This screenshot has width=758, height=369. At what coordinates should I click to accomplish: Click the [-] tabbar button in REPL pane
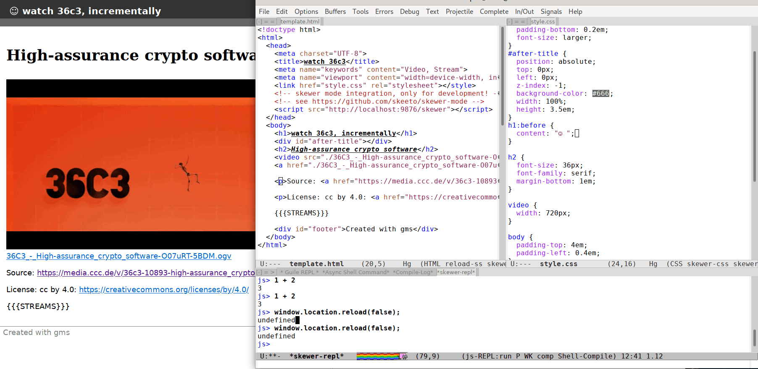tap(259, 272)
